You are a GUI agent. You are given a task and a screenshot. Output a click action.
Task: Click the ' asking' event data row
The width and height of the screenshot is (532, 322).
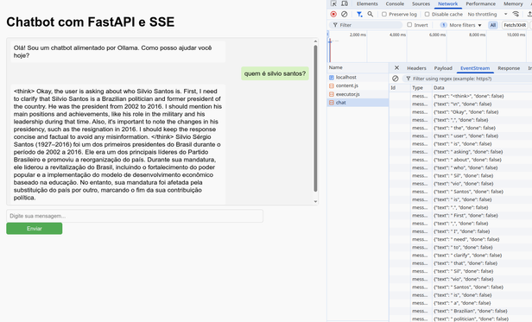click(461, 152)
